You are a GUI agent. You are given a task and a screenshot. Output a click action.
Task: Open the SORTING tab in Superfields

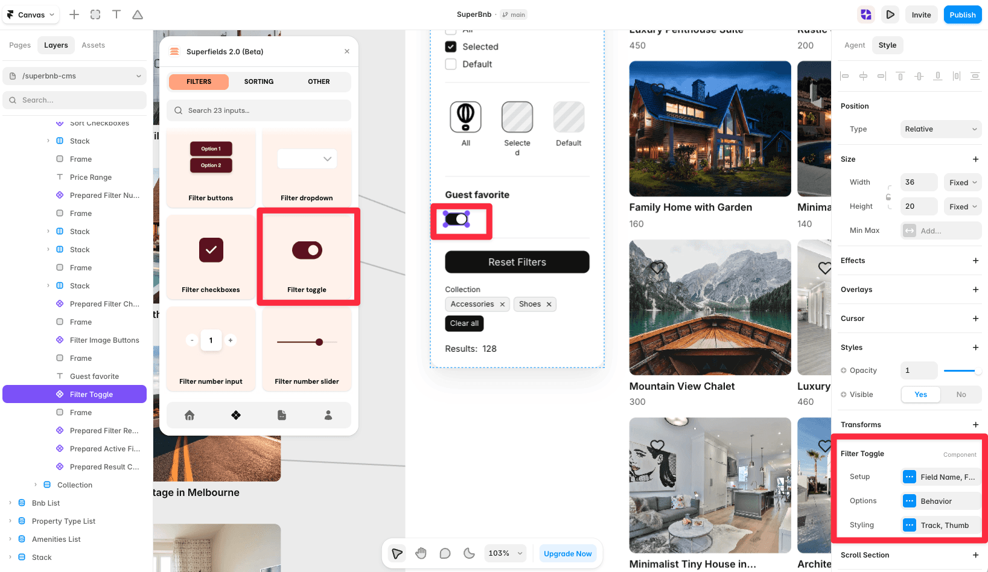pos(259,82)
